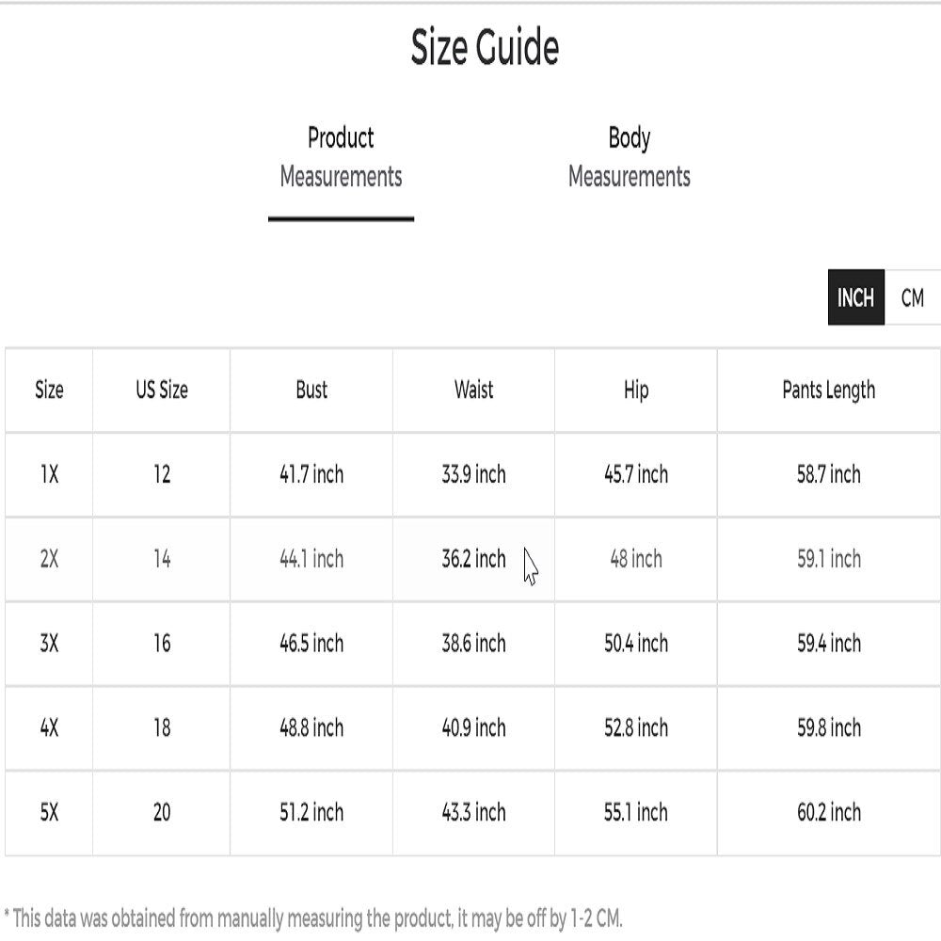Click the Hip column header

[636, 390]
